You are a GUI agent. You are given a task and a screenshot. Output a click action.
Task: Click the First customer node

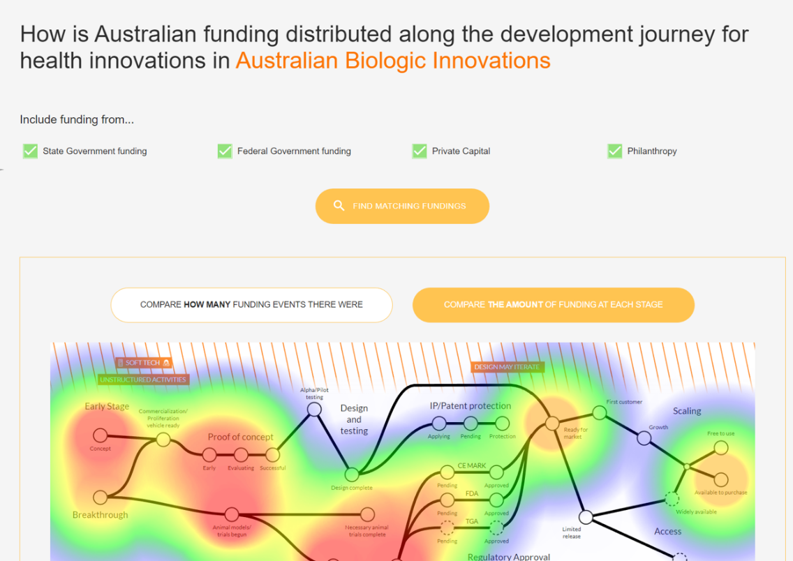point(600,413)
